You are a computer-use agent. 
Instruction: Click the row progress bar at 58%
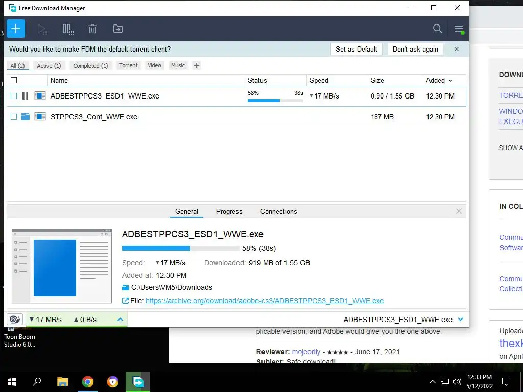275,101
